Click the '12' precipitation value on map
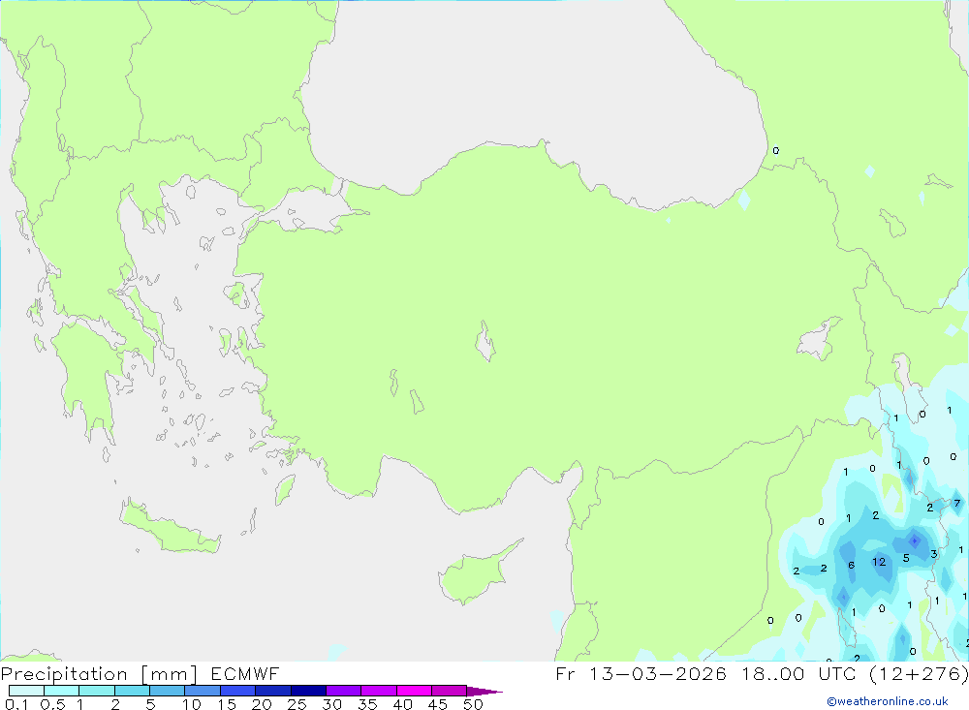The height and width of the screenshot is (710, 969). [x=879, y=562]
